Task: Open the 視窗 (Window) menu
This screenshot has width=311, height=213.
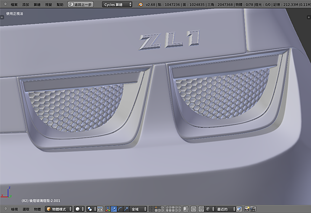Action: [x=49, y=4]
